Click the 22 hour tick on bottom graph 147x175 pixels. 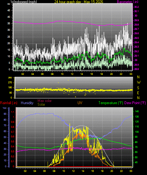tap(121, 171)
